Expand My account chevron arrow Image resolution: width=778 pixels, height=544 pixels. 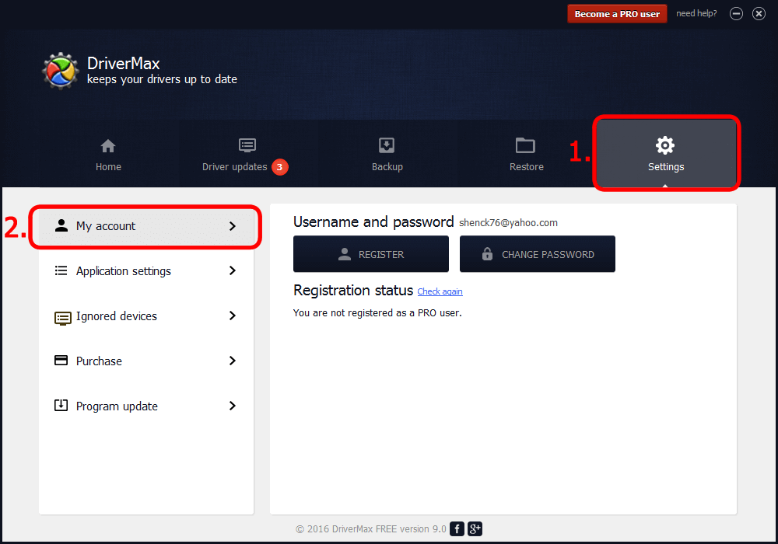tap(232, 226)
